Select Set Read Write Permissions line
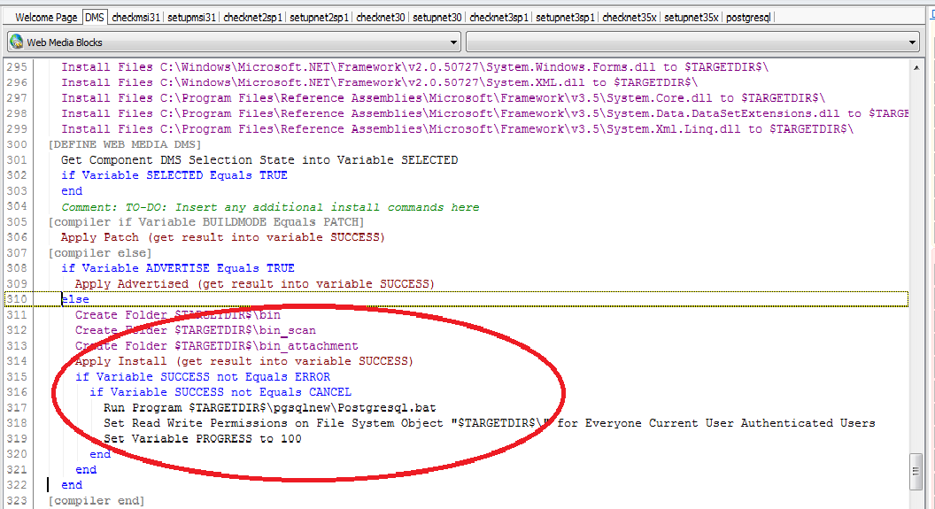Viewport: 935px width, 509px height. click(490, 423)
